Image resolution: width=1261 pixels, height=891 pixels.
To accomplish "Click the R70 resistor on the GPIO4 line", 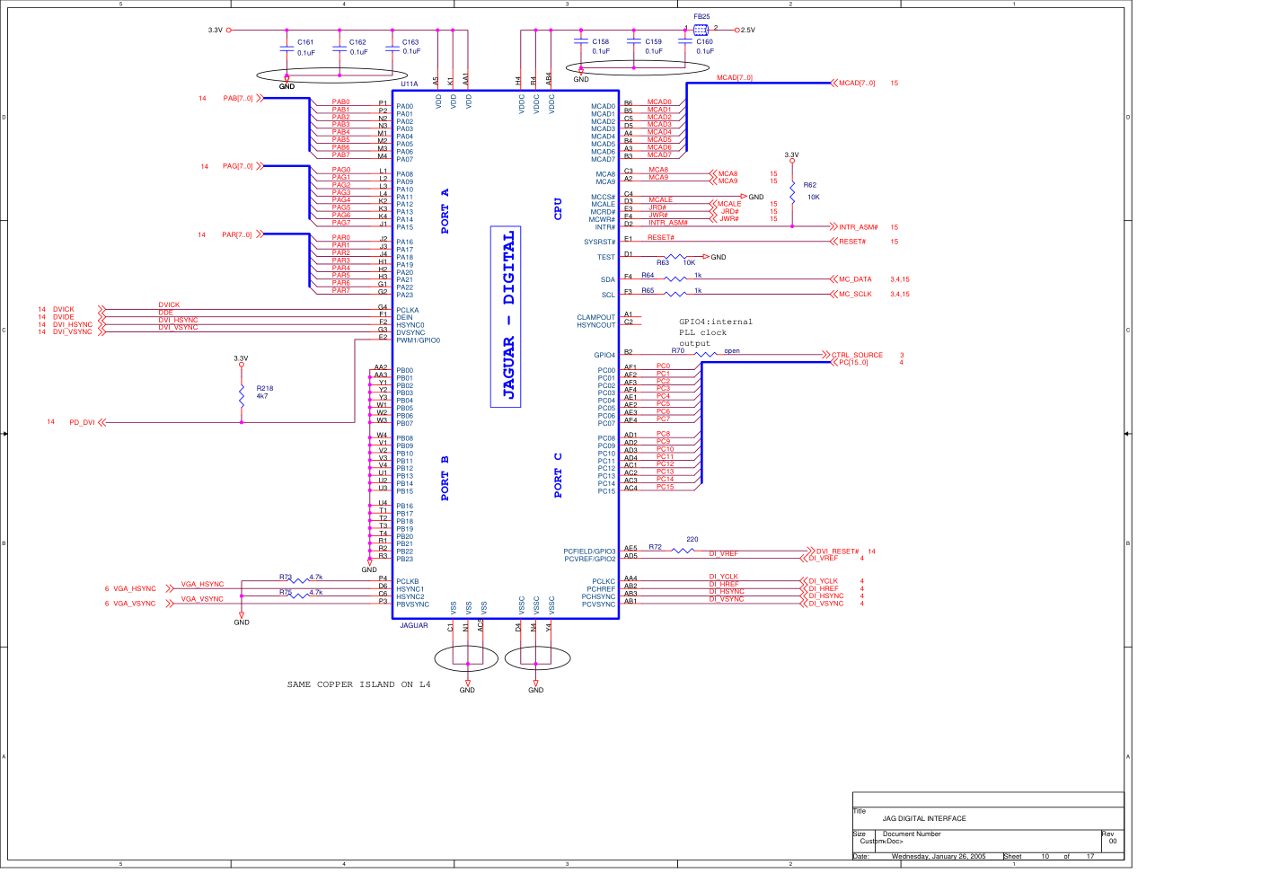I will tap(706, 355).
